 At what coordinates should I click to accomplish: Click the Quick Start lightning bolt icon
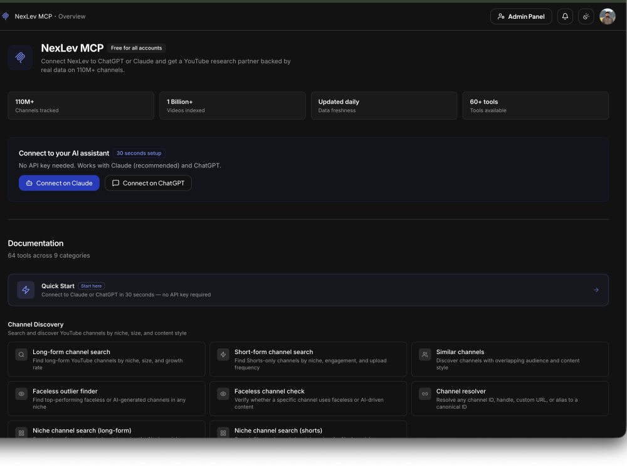[x=26, y=290]
